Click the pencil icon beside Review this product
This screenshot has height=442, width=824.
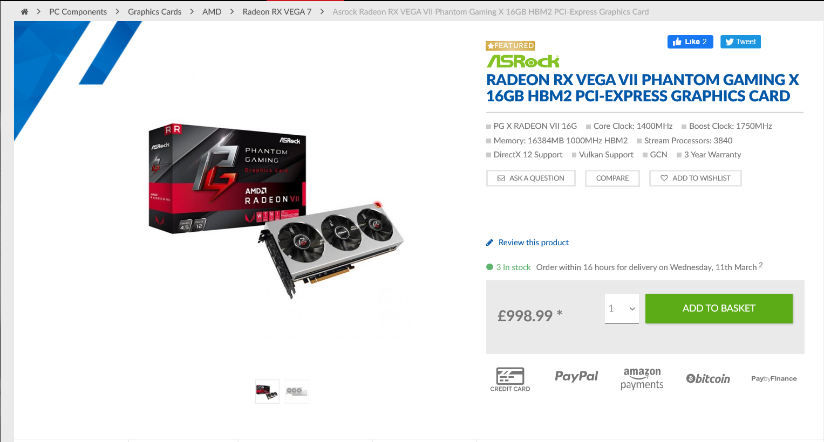pos(489,243)
